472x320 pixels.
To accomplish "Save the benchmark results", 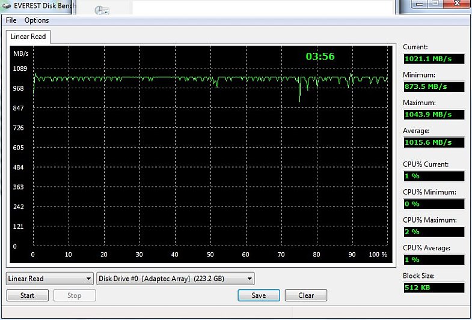I will pos(259,295).
